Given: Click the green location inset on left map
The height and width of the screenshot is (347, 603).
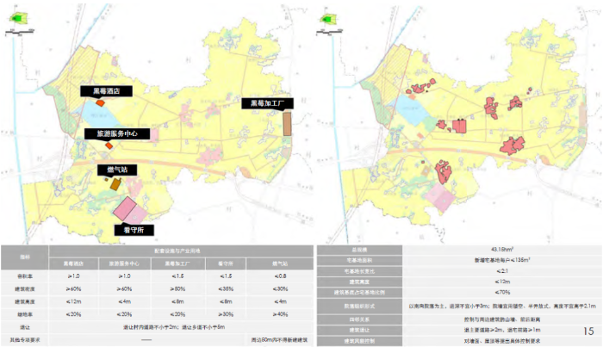Looking at the screenshot, I should click(17, 17).
